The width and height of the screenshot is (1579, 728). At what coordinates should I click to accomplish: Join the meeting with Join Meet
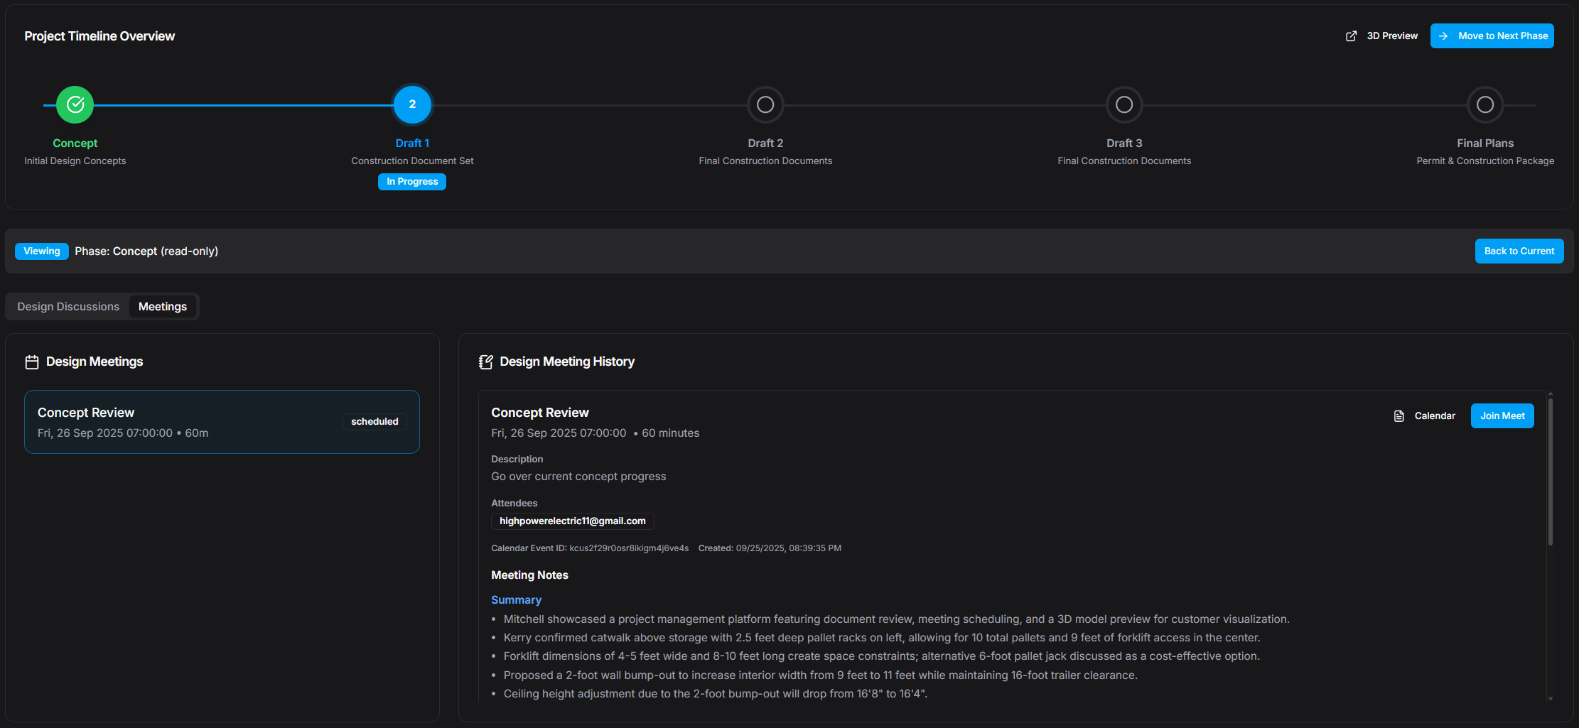click(x=1502, y=416)
